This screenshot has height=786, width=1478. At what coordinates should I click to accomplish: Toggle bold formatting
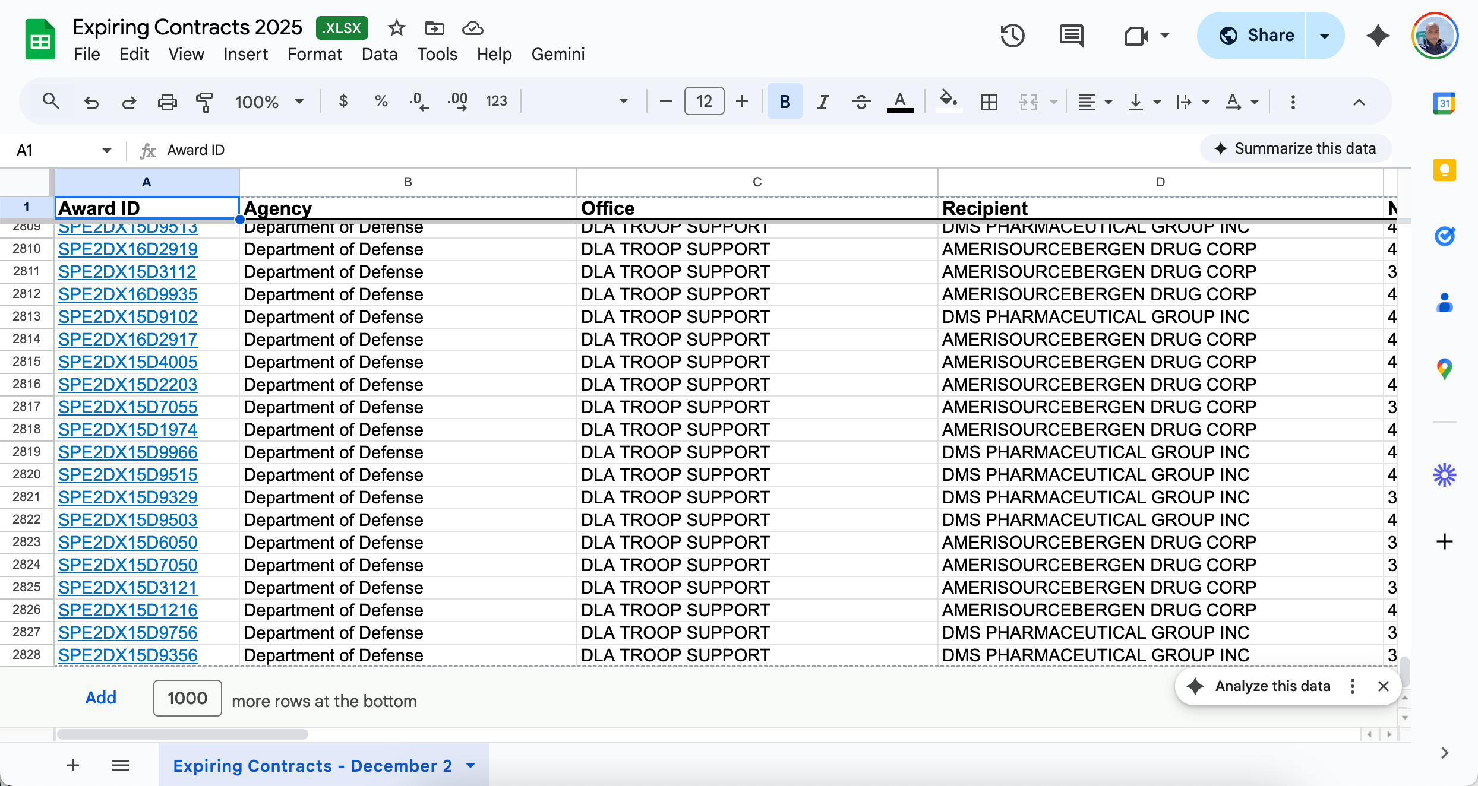point(785,102)
